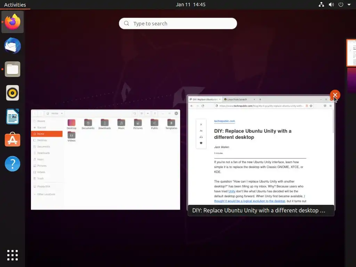Select Starred in Files sidebar

point(47,127)
